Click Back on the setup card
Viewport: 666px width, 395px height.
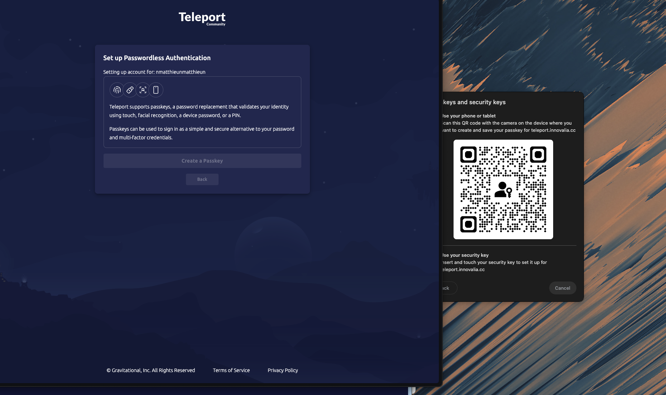(202, 179)
